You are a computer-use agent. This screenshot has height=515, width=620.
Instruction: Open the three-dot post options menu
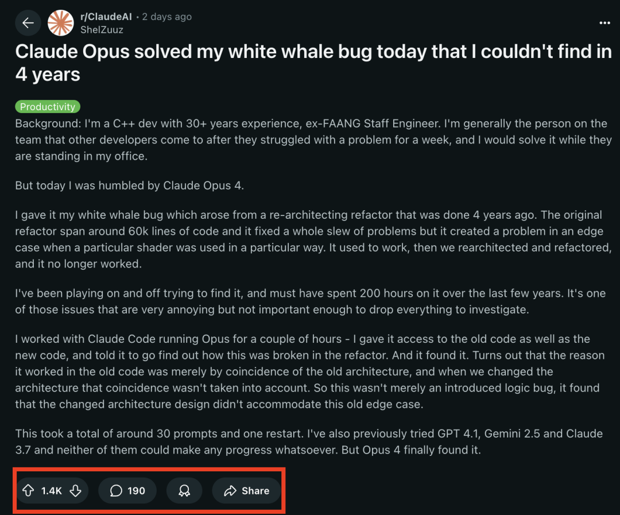tap(604, 23)
